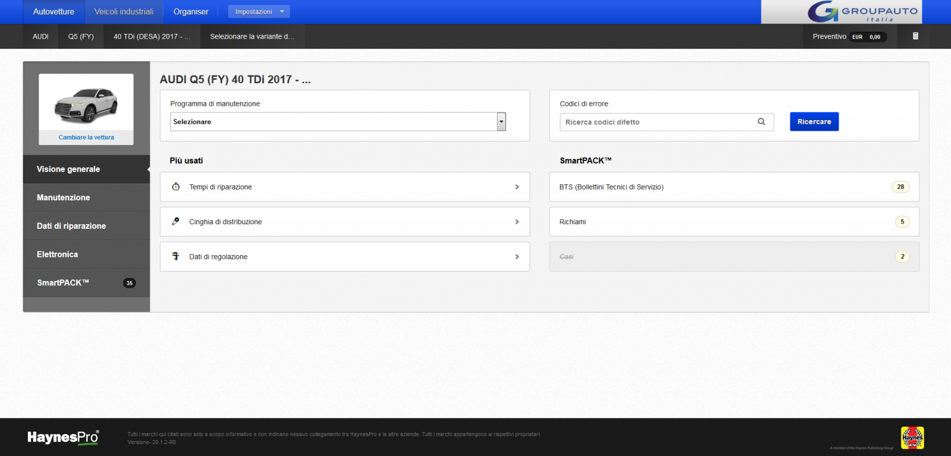Open Elettronica in sidebar
The image size is (951, 456).
coord(86,254)
